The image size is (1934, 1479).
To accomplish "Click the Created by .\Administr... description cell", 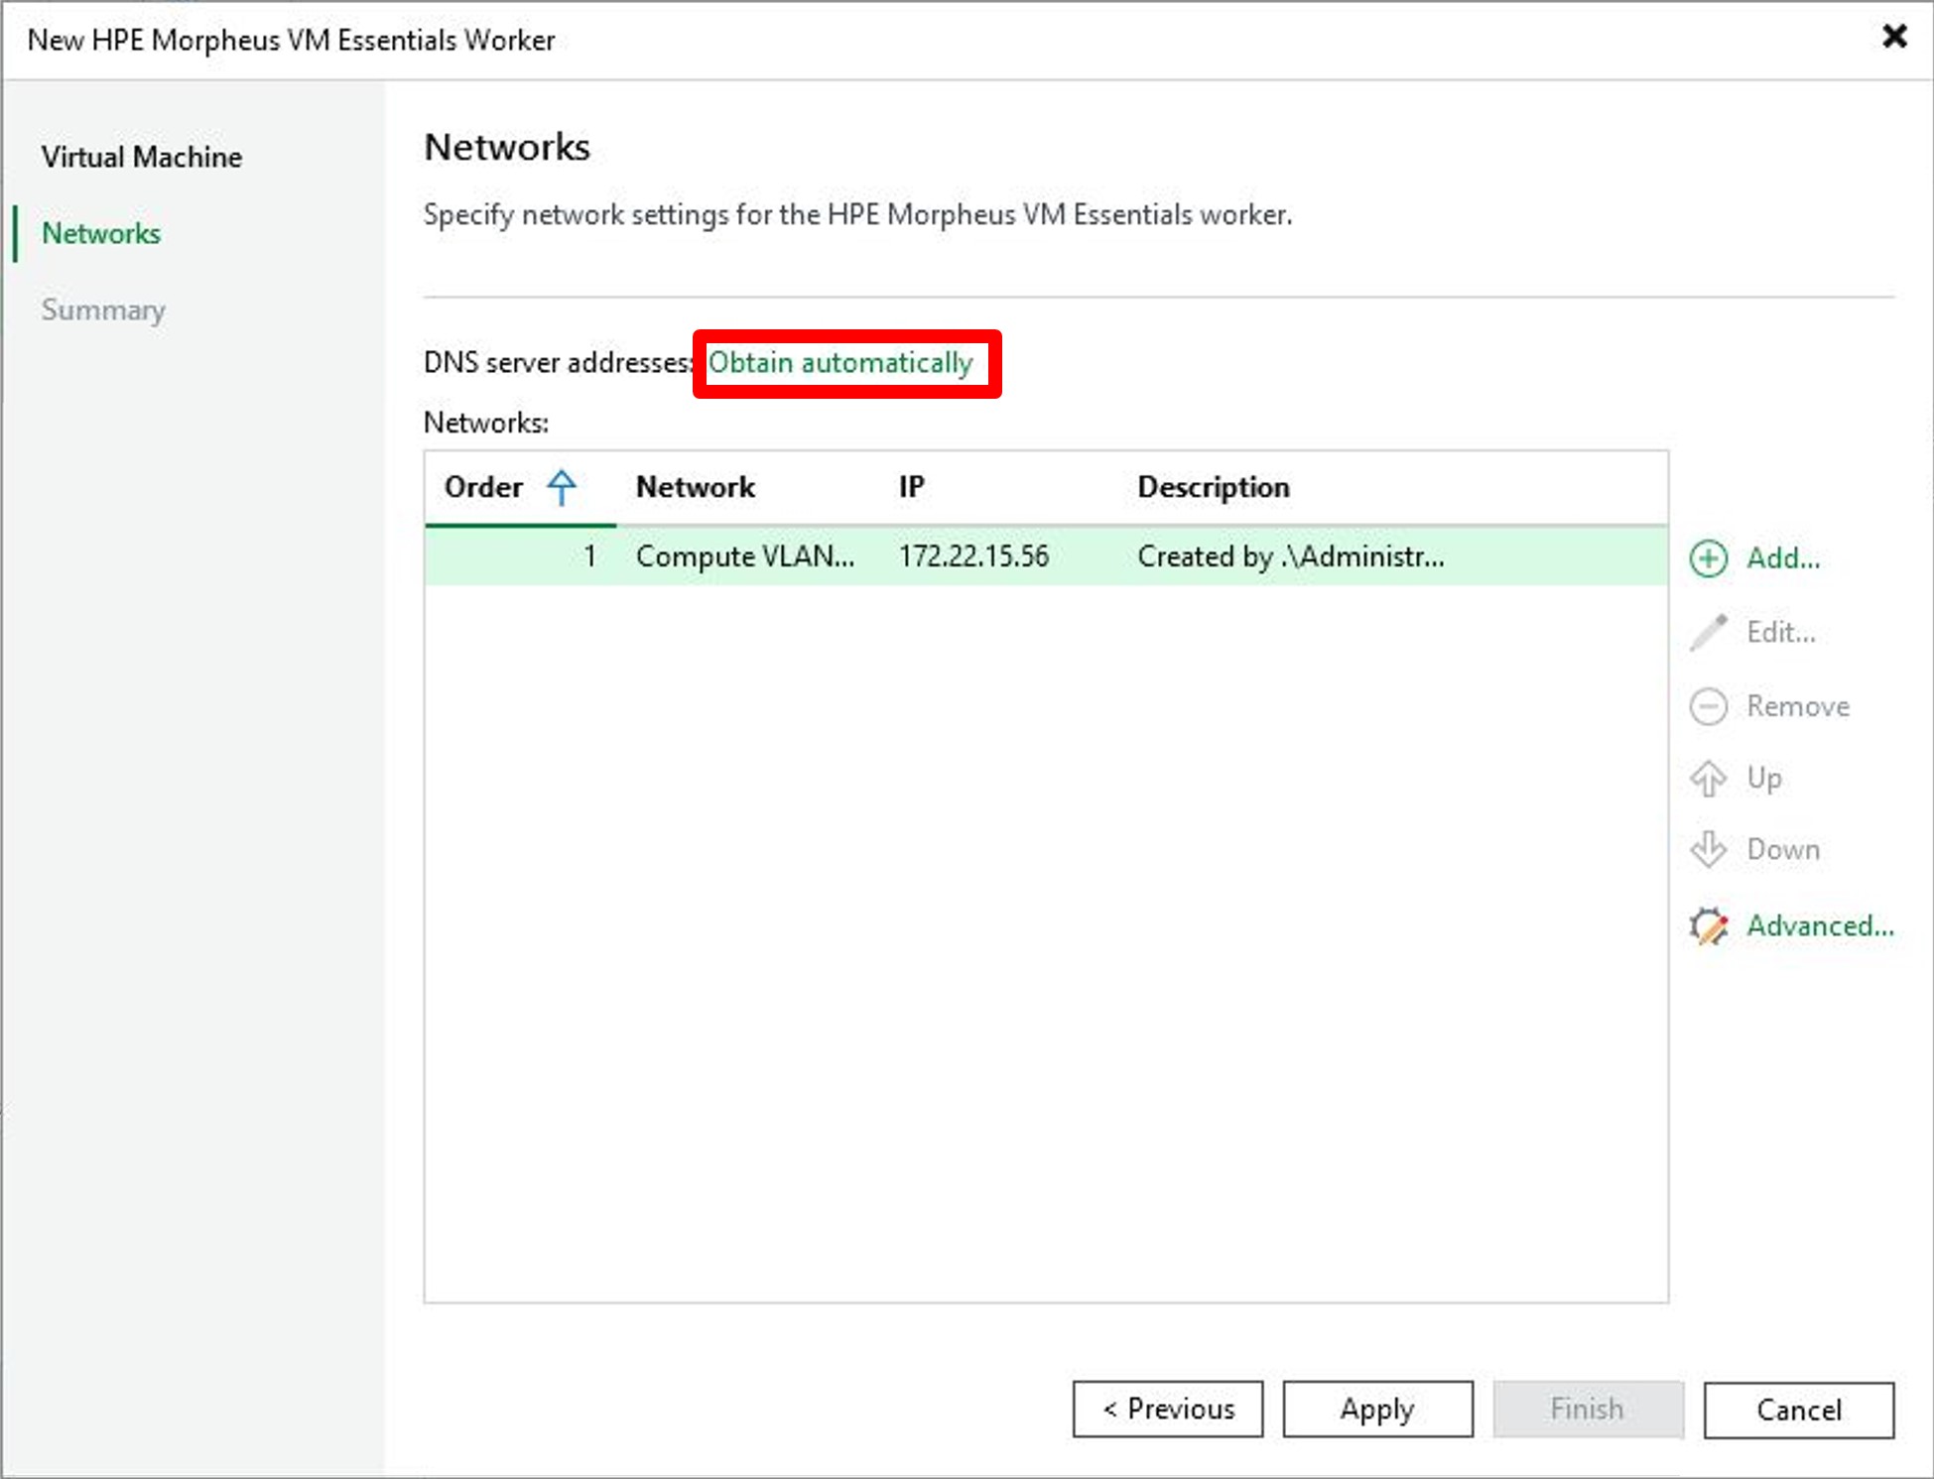I will (1291, 556).
